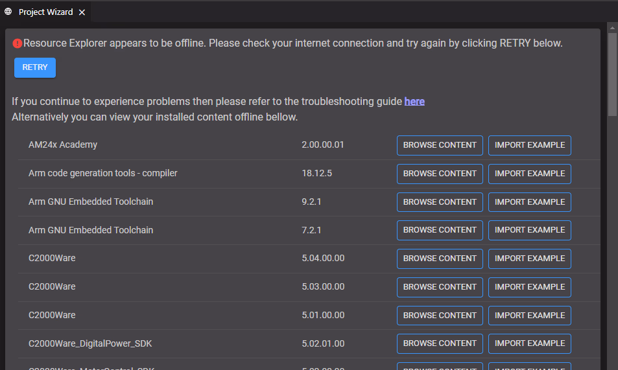The width and height of the screenshot is (618, 370).
Task: Click the scrollbar up arrow
Action: click(612, 27)
